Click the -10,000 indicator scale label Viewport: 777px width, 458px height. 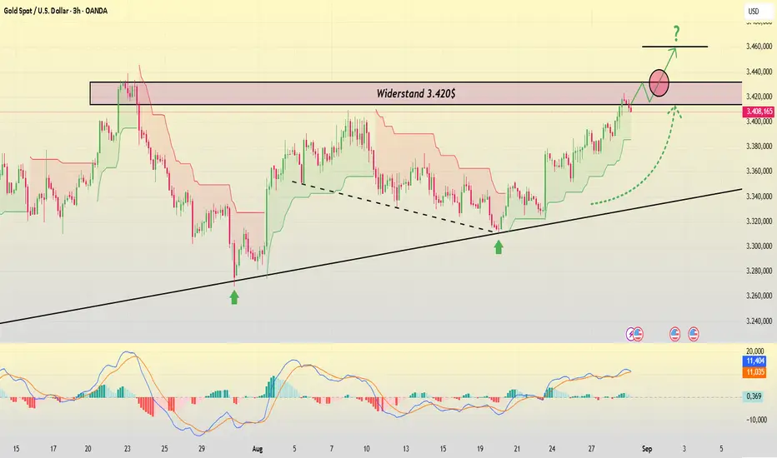tap(757, 420)
